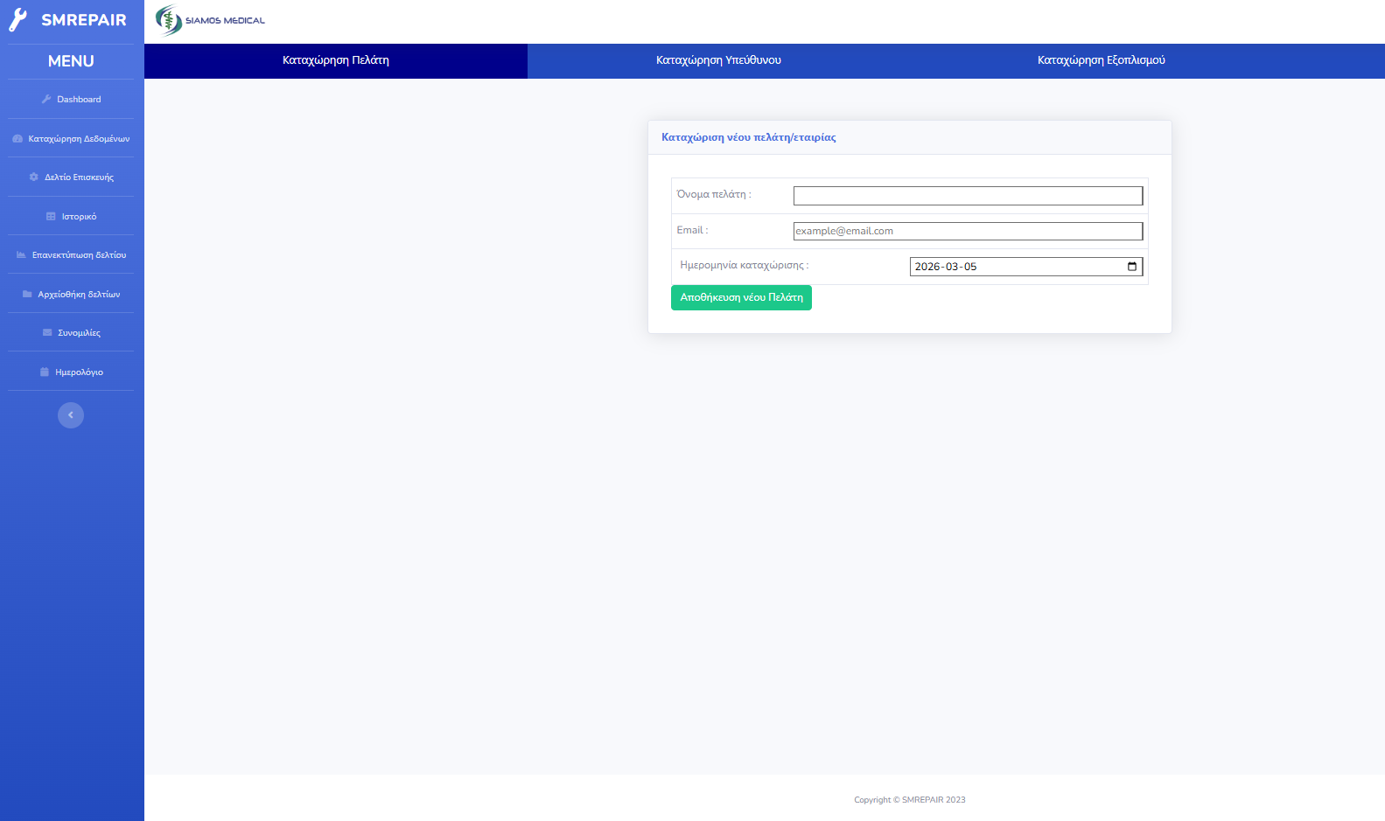Screen dimensions: 1385x821
Task: Switch to Καταχώρηση Υπεύθυνου tab
Action: point(718,60)
